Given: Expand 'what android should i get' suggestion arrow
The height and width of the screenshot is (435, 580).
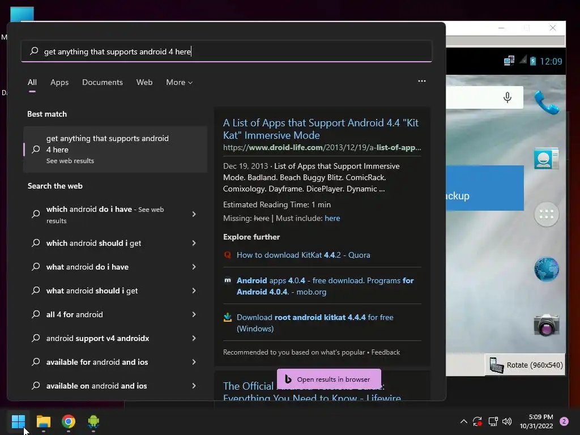Looking at the screenshot, I should (194, 291).
